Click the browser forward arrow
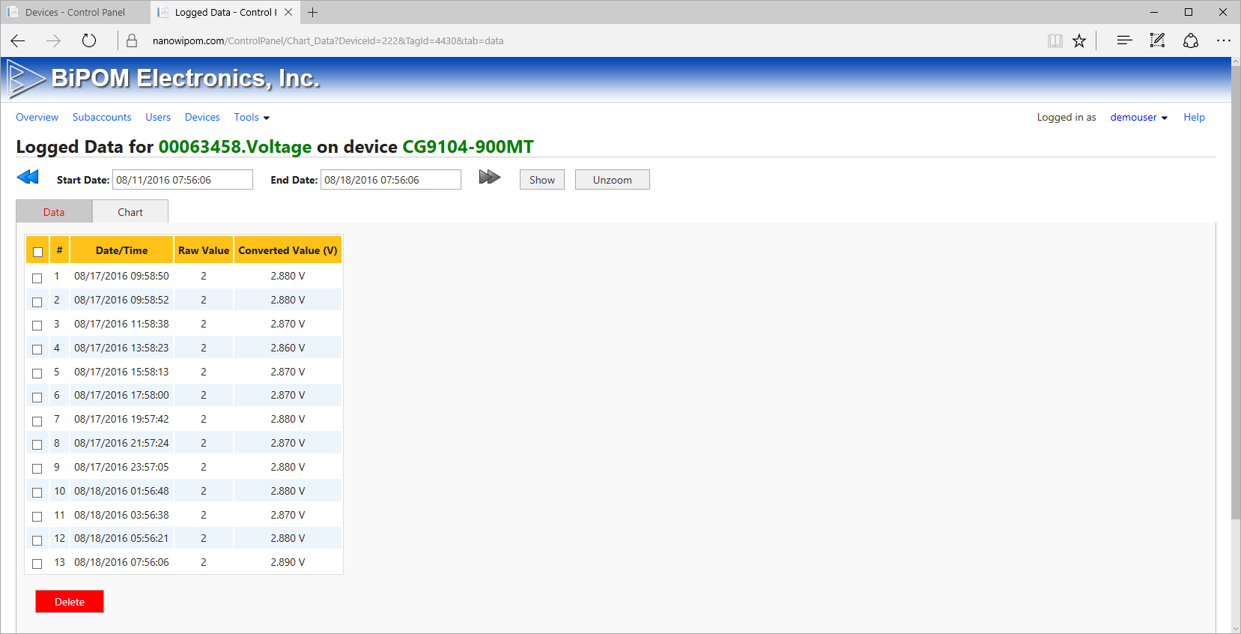 (53, 40)
